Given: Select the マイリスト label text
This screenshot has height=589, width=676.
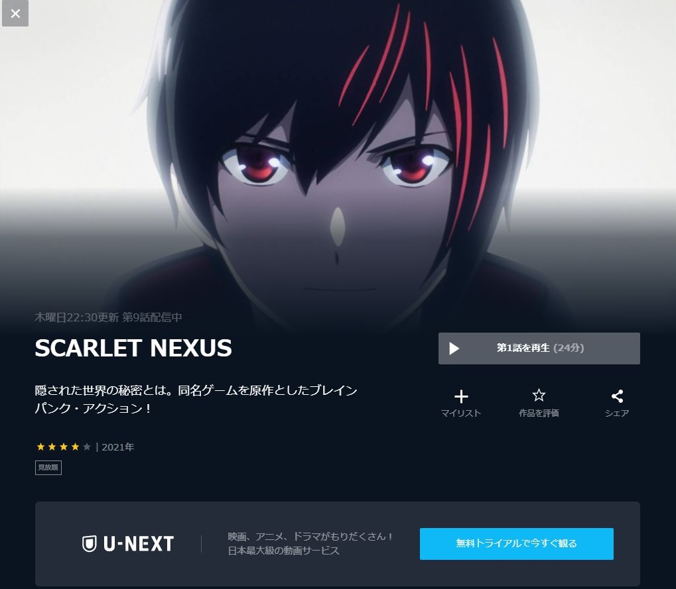Looking at the screenshot, I should coord(461,413).
